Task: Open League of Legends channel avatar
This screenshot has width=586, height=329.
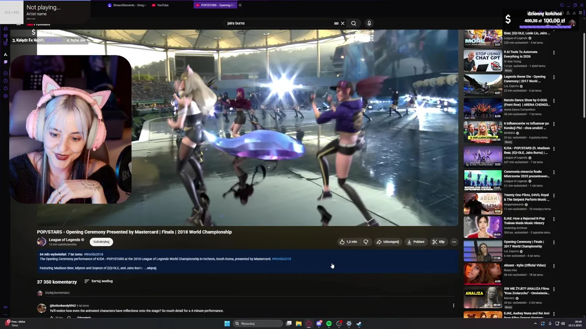Action: pos(42,242)
